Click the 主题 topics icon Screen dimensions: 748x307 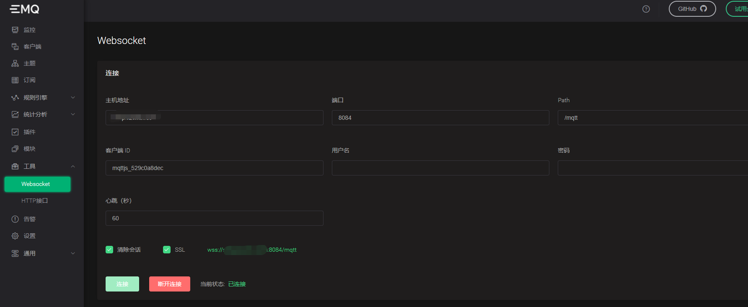coord(15,63)
